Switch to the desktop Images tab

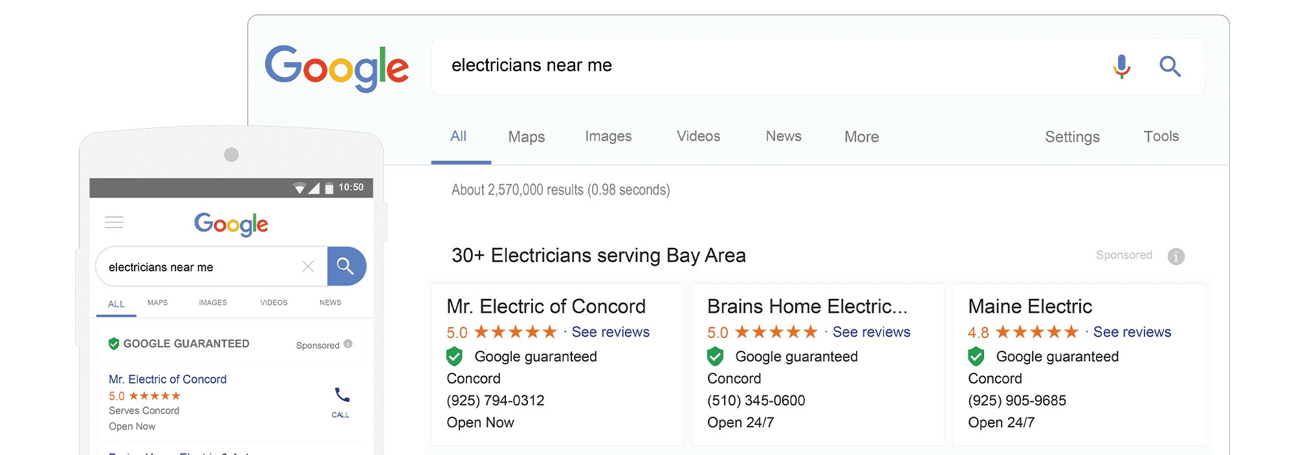(608, 137)
